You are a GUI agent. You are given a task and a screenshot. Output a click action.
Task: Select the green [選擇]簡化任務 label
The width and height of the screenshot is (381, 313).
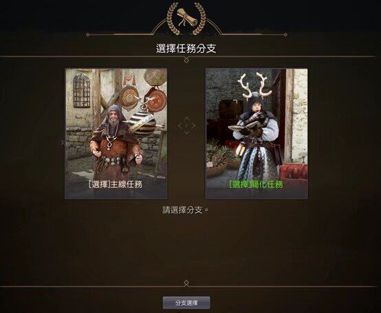tap(256, 185)
